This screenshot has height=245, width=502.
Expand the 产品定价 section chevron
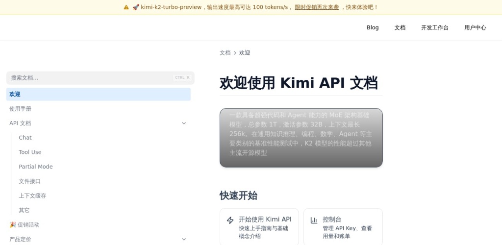tap(184, 239)
